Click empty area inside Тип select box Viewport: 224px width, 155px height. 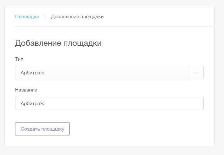point(140,73)
